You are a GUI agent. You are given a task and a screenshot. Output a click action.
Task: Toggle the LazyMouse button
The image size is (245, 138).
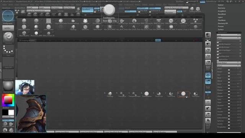[x=143, y=8]
